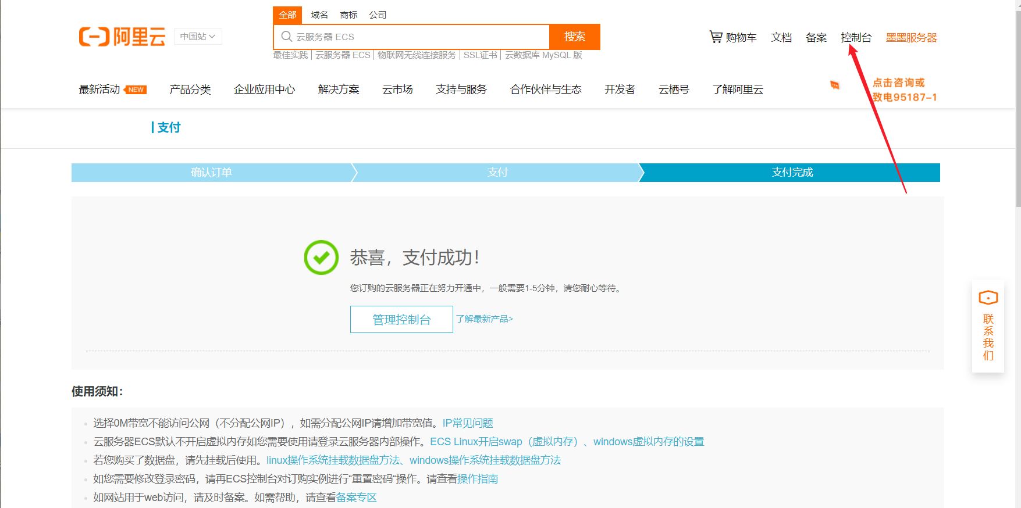Viewport: 1021px width, 508px height.
Task: Click the green success checkmark icon
Action: tap(321, 257)
